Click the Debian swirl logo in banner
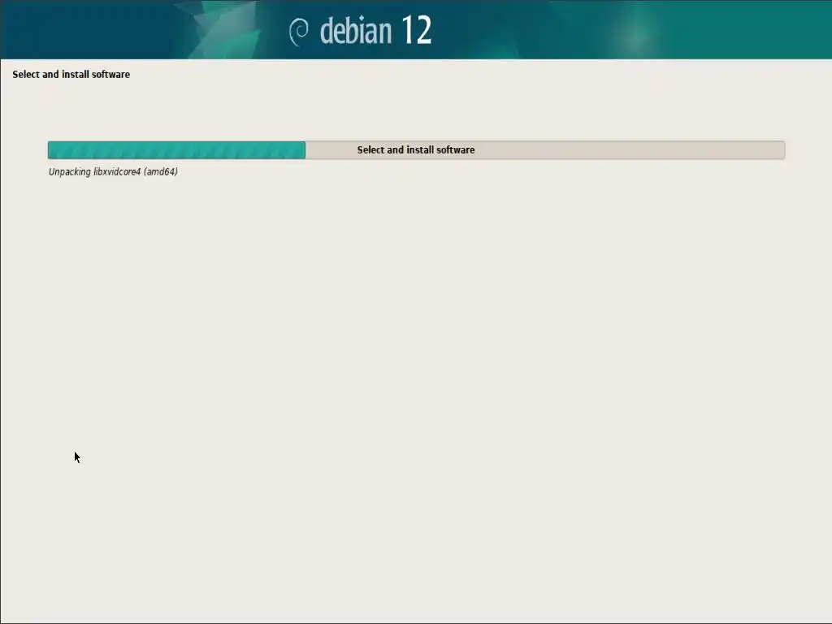The image size is (832, 624). pos(299,32)
